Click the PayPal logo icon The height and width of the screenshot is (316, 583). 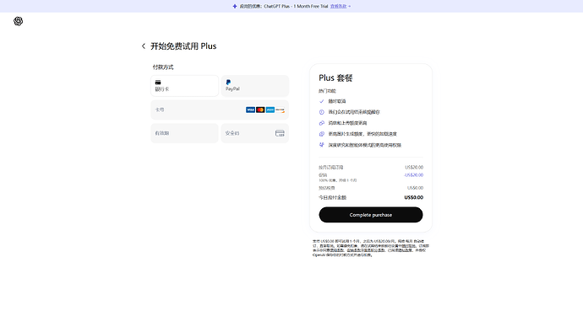(x=228, y=83)
